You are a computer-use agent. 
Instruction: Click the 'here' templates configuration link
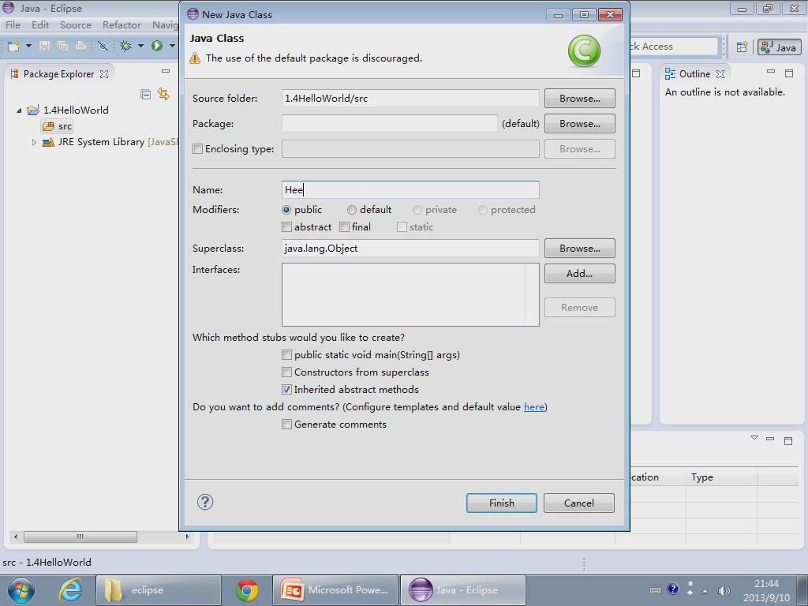534,407
